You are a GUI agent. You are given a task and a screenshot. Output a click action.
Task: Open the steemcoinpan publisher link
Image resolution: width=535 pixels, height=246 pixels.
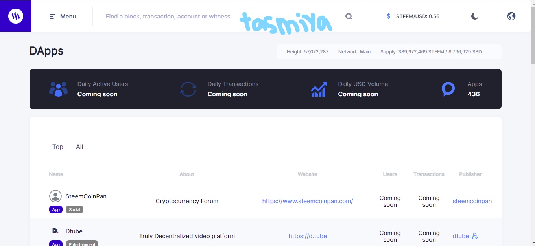coord(472,201)
